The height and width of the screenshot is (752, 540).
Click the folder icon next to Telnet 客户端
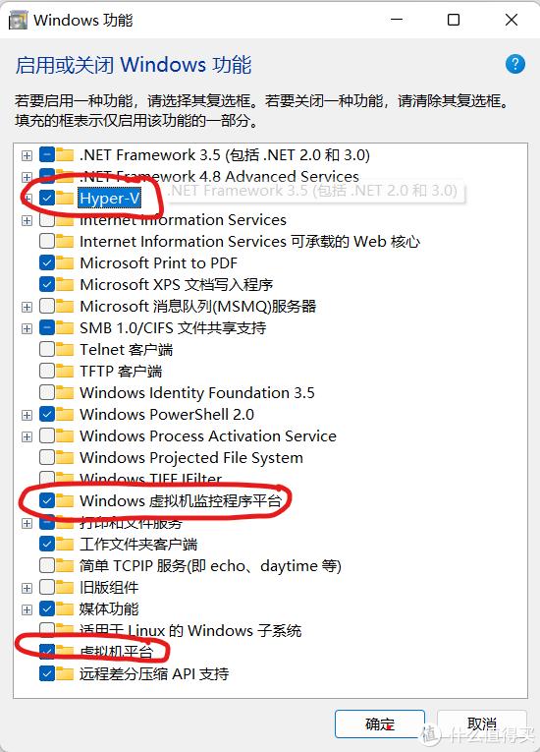65,349
